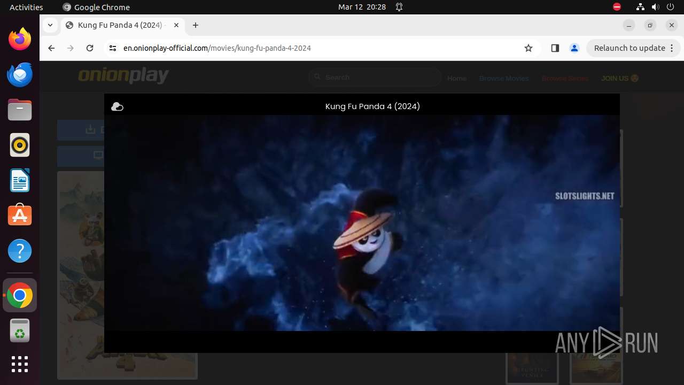The image size is (684, 385).
Task: Toggle Chrome side panel icon
Action: [x=555, y=48]
